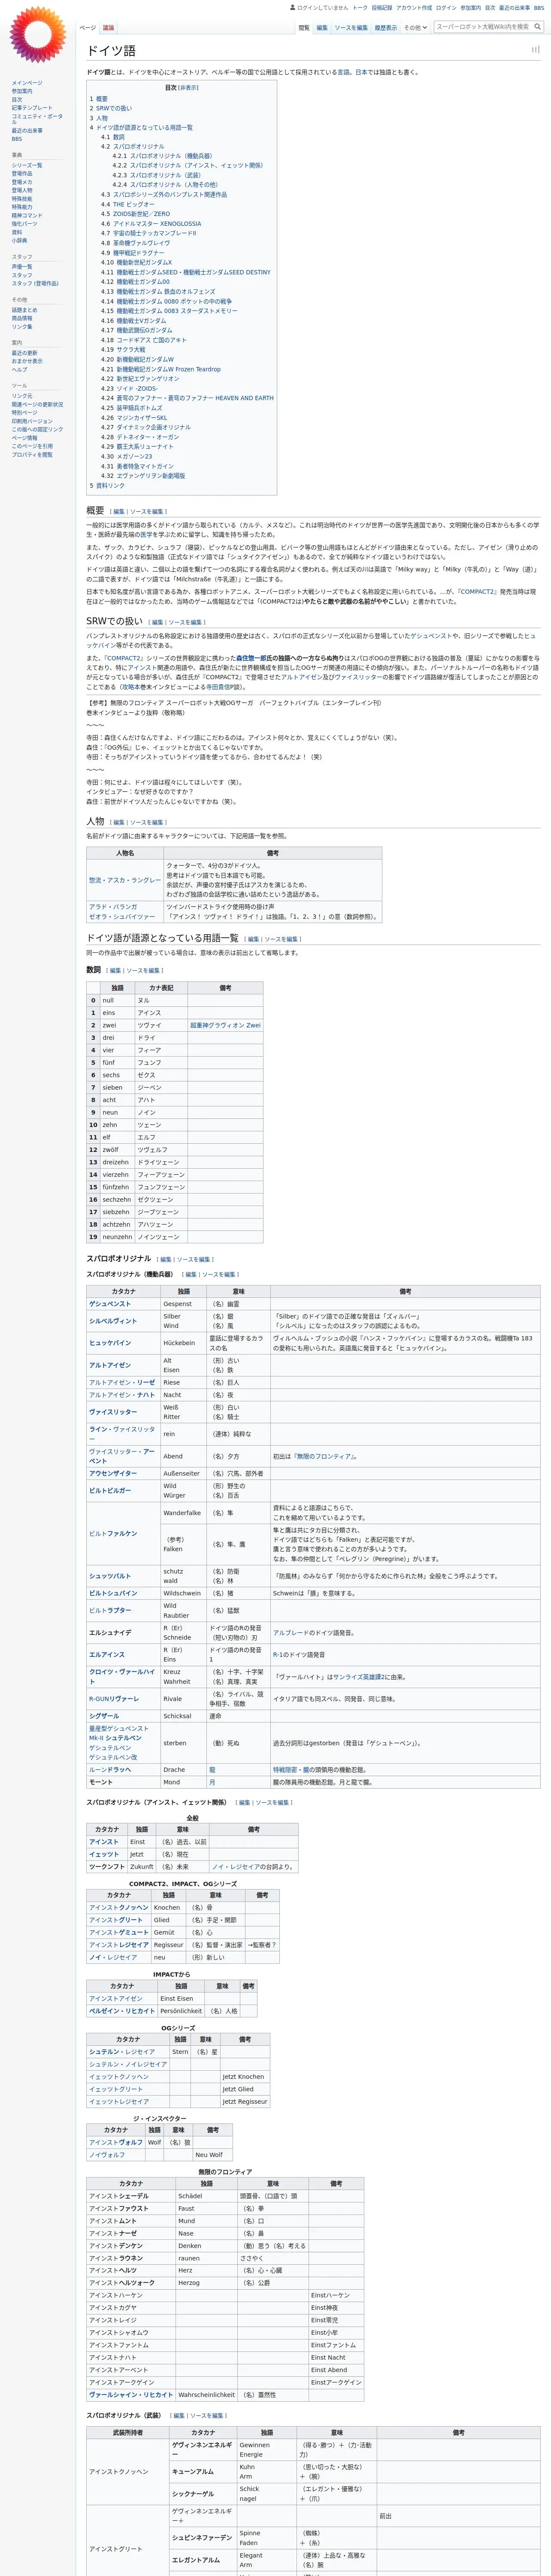Open the R-GUNリヴァーレ link in the table
Image resolution: width=551 pixels, height=2576 pixels.
(x=114, y=1699)
